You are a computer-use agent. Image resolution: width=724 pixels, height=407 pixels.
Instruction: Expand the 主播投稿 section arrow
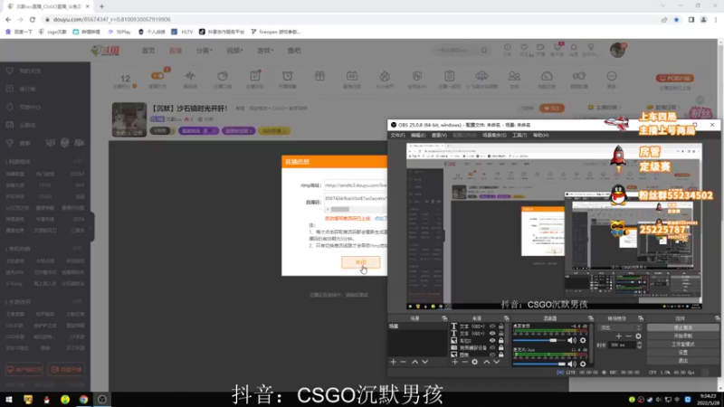coord(620,108)
